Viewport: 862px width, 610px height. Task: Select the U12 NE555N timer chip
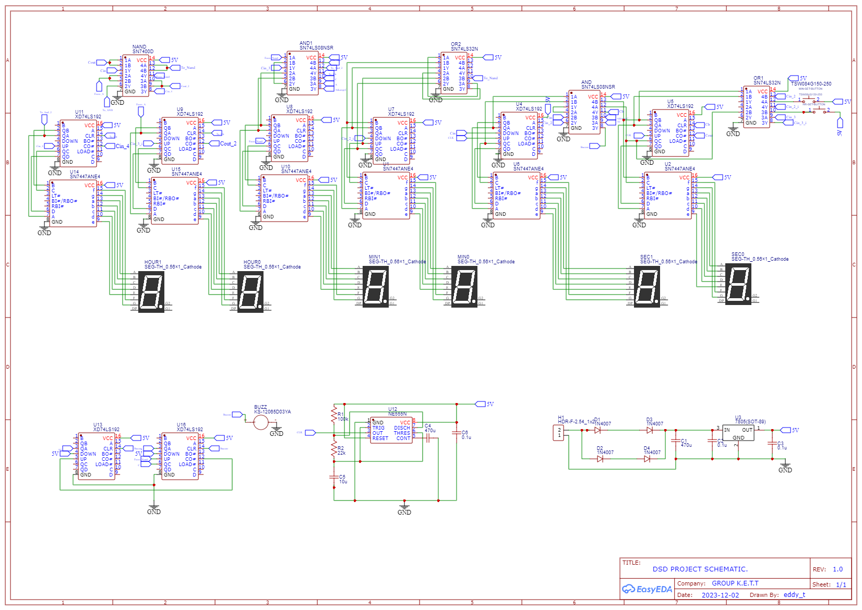(x=391, y=430)
